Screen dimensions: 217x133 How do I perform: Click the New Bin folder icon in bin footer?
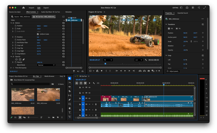pyautogui.click(x=53, y=117)
